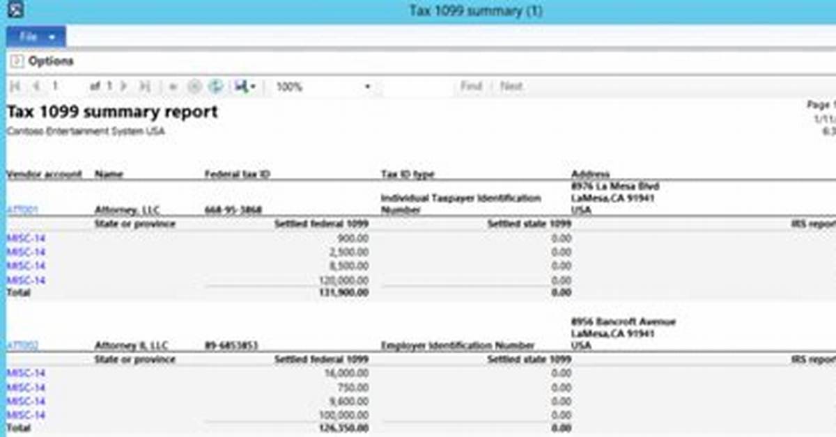836x437 pixels.
Task: Click the Tax ID type column header
Action: pyautogui.click(x=408, y=174)
